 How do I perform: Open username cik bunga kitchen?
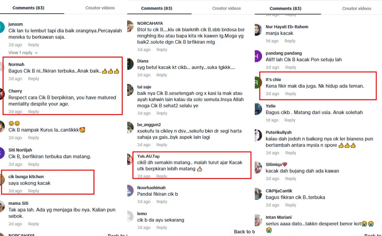click(x=26, y=177)
